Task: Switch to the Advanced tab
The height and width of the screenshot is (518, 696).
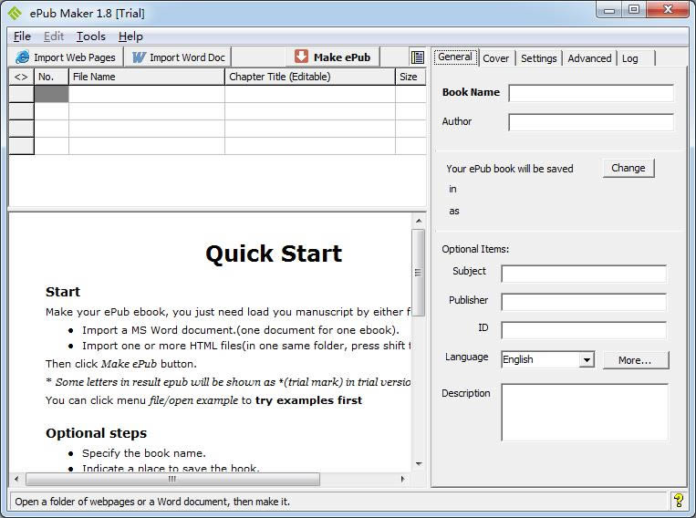Action: [589, 58]
